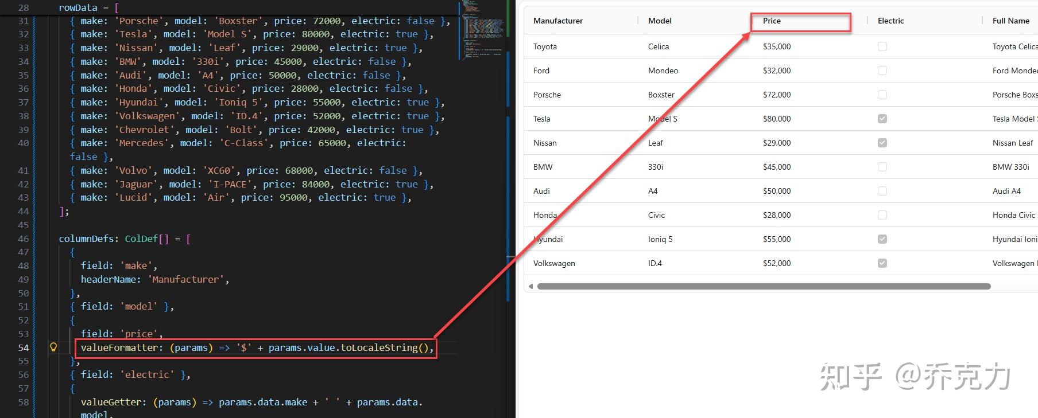Image resolution: width=1038 pixels, height=418 pixels.
Task: Select the Mondeo model cell
Action: pyautogui.click(x=663, y=71)
